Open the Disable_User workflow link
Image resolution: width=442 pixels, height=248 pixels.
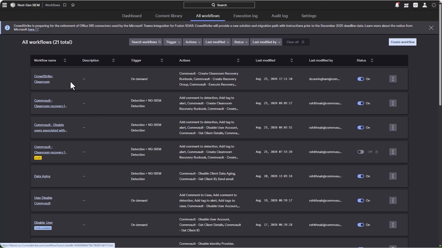click(x=43, y=223)
